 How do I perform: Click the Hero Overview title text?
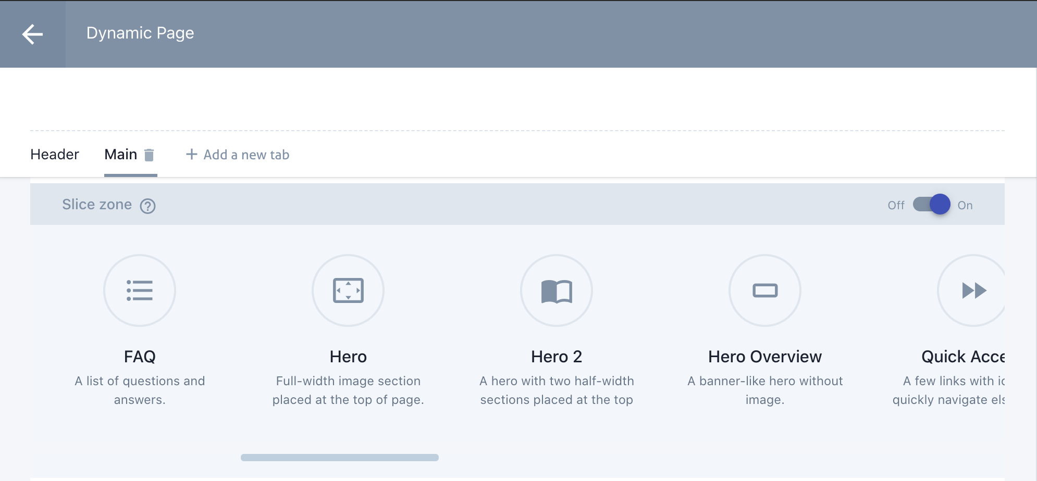[x=764, y=357]
